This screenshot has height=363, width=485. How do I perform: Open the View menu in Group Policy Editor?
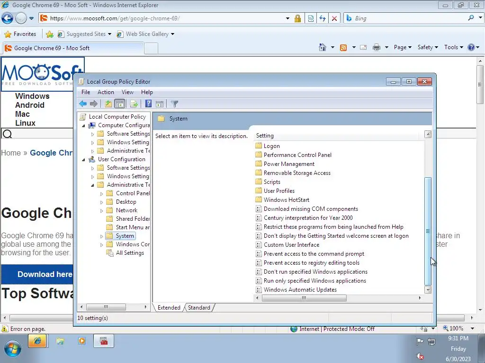pos(127,92)
